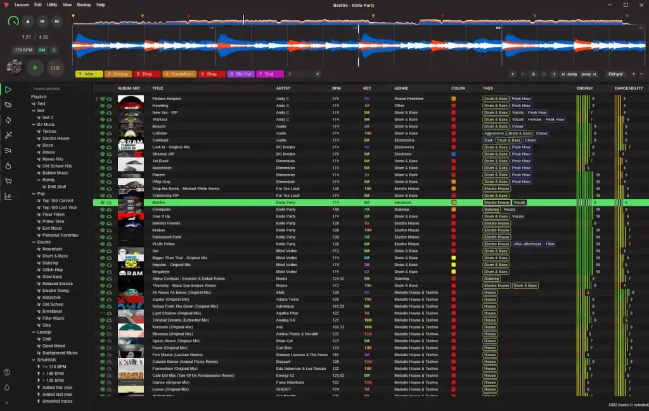This screenshot has width=649, height=411.
Task: Skip to the previous track
Action: 42,21
